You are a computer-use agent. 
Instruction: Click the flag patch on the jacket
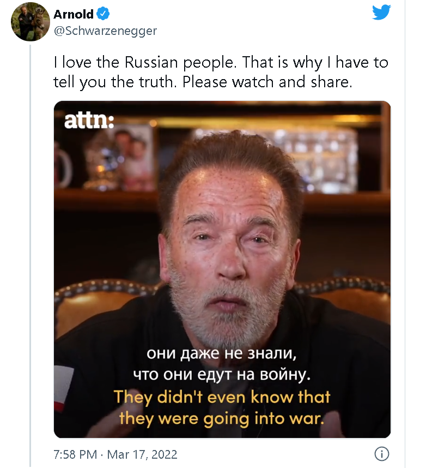tap(64, 387)
